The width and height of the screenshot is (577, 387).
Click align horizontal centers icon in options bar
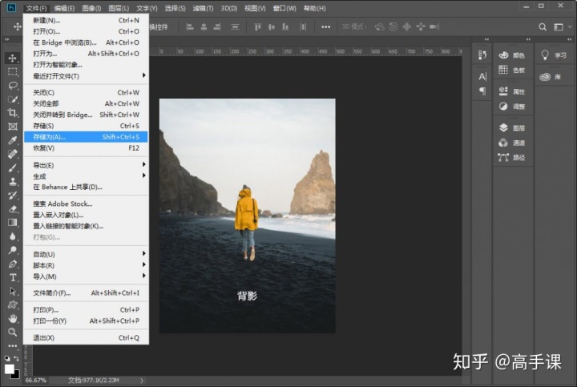[x=204, y=27]
